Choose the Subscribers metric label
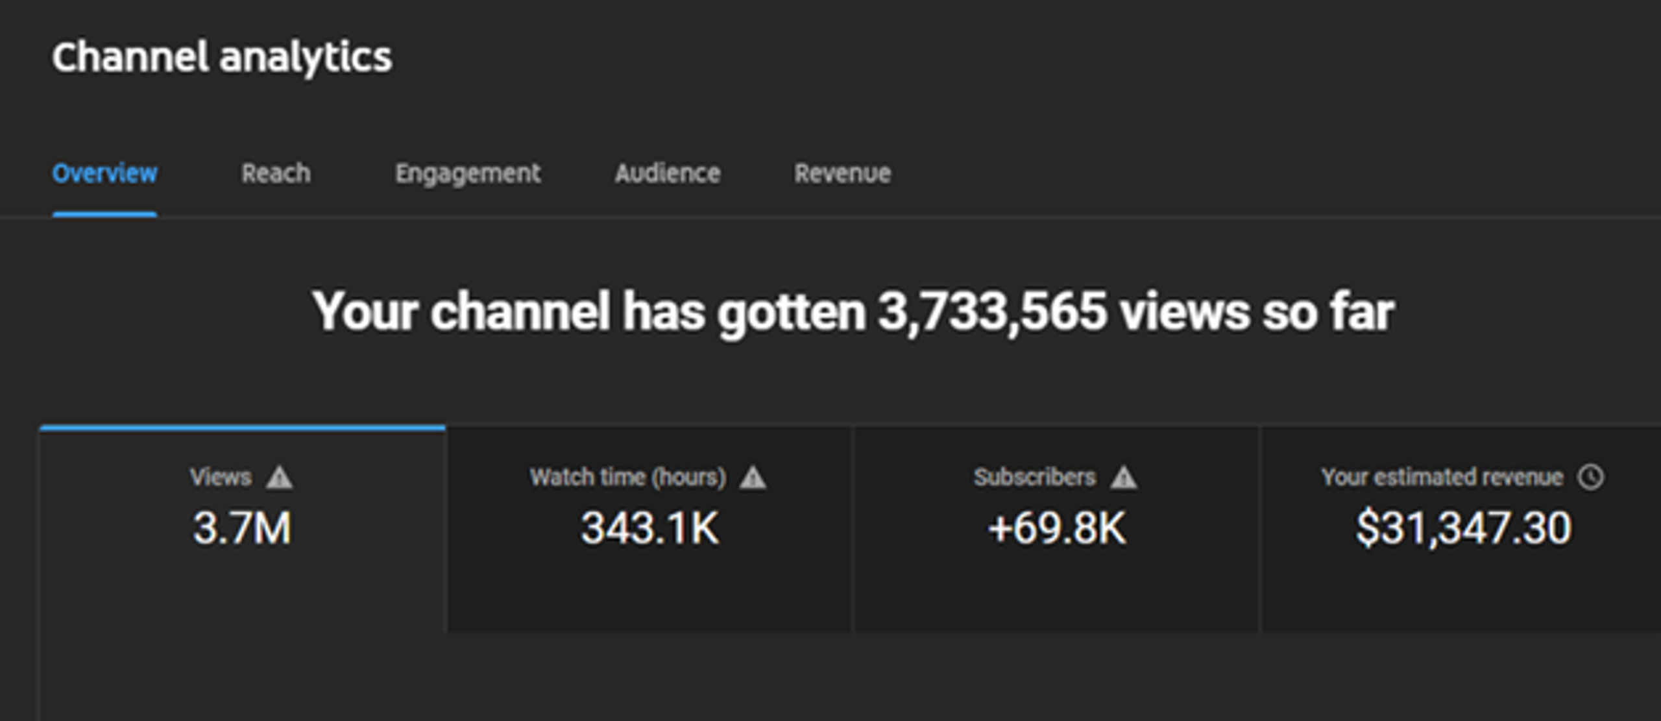This screenshot has height=721, width=1661. click(1035, 477)
